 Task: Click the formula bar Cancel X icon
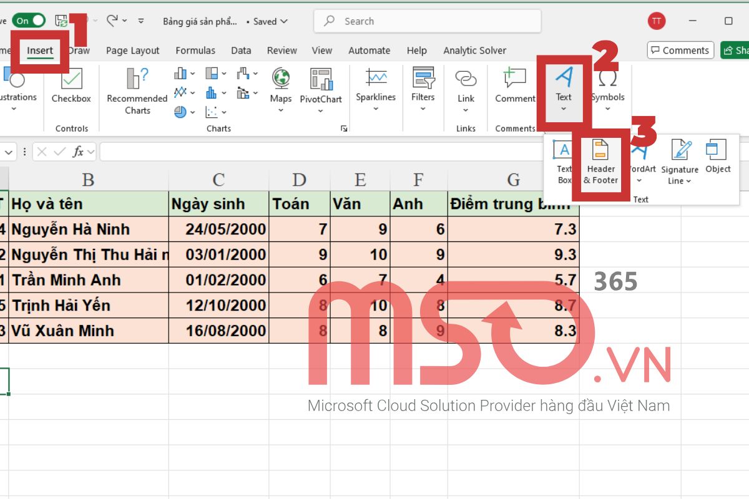[42, 152]
